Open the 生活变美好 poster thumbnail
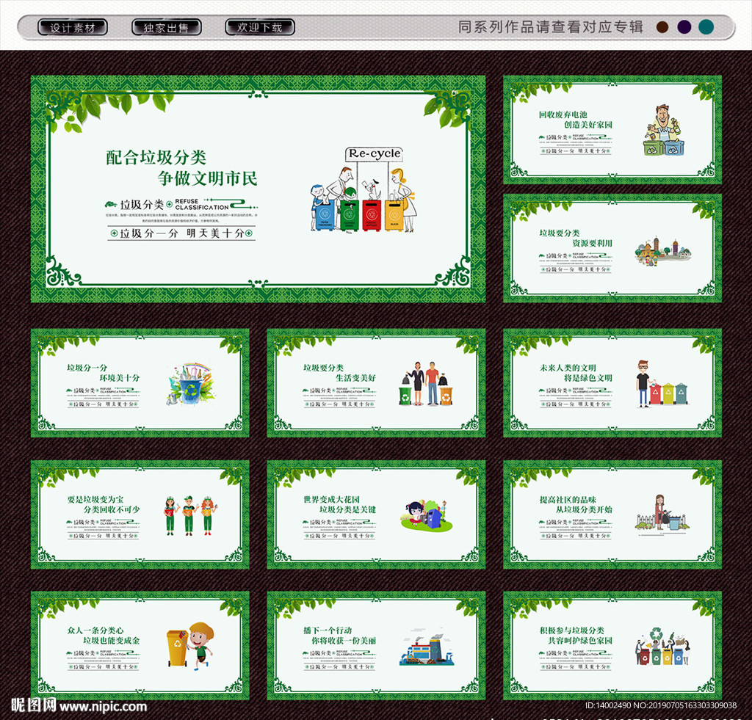Image resolution: width=752 pixels, height=720 pixels. pyautogui.click(x=375, y=382)
